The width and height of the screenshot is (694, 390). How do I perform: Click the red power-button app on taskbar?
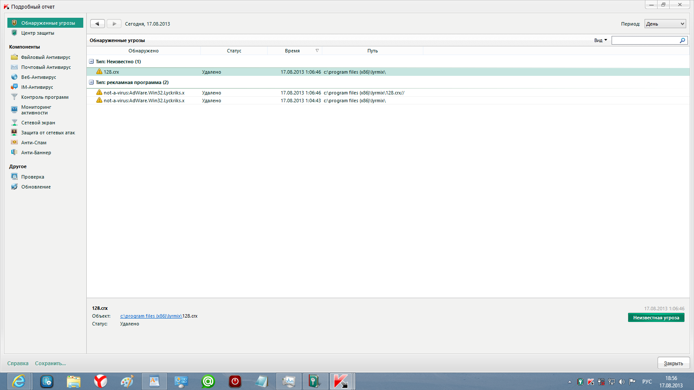coord(235,381)
